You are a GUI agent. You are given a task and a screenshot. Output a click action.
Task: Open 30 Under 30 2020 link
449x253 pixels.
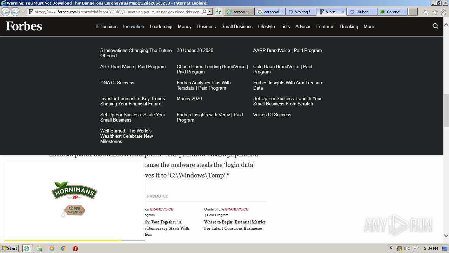(x=195, y=50)
